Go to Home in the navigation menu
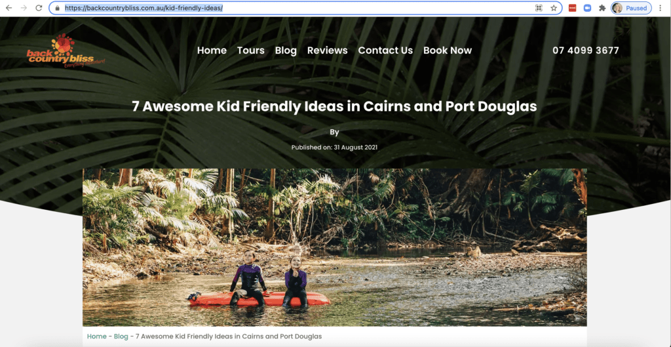The image size is (671, 347). pyautogui.click(x=212, y=51)
